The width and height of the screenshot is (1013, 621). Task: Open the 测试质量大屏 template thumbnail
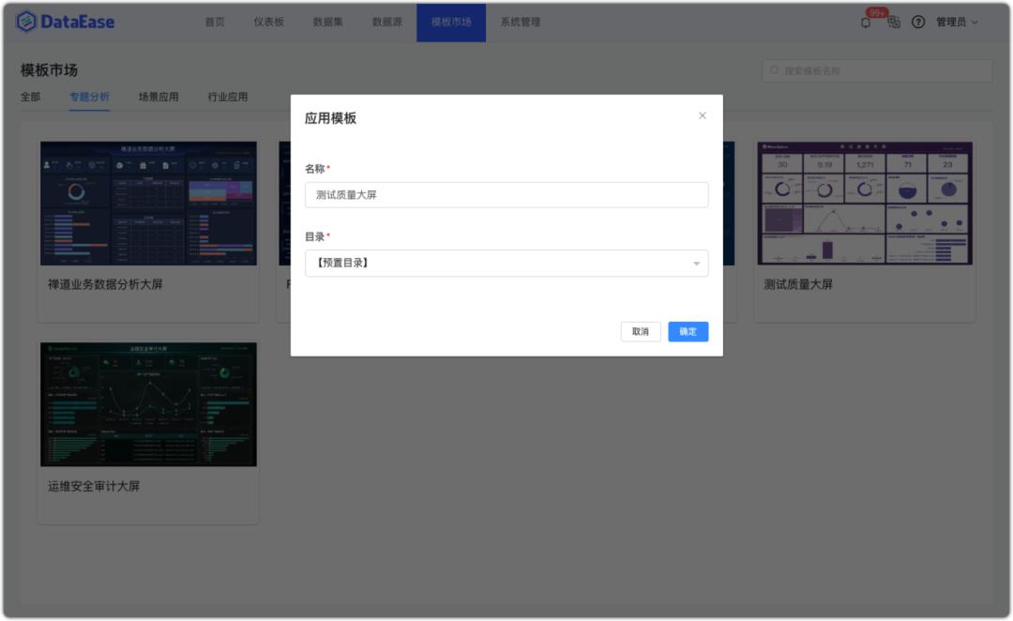click(863, 203)
